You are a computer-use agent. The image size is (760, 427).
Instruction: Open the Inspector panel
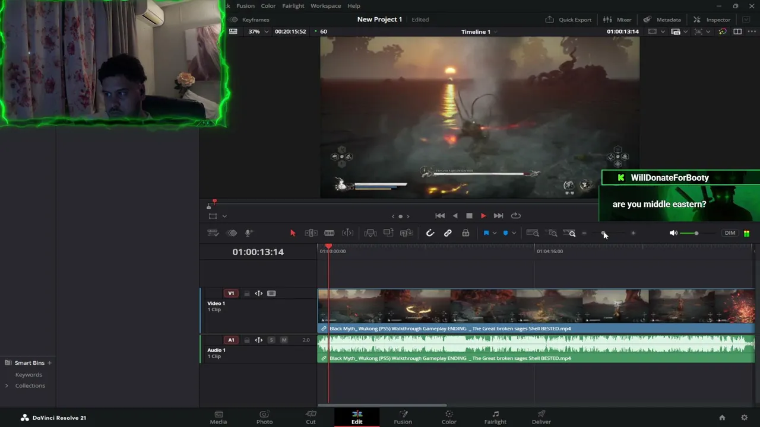[x=712, y=20]
